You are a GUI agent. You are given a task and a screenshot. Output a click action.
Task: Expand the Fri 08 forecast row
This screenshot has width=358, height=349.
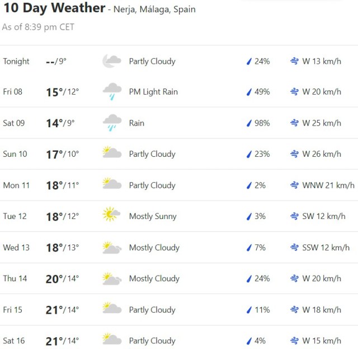click(179, 92)
